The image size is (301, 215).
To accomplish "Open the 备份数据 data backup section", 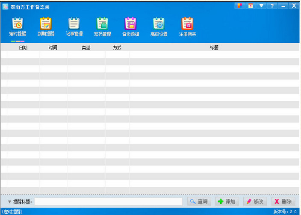I will pyautogui.click(x=130, y=27).
